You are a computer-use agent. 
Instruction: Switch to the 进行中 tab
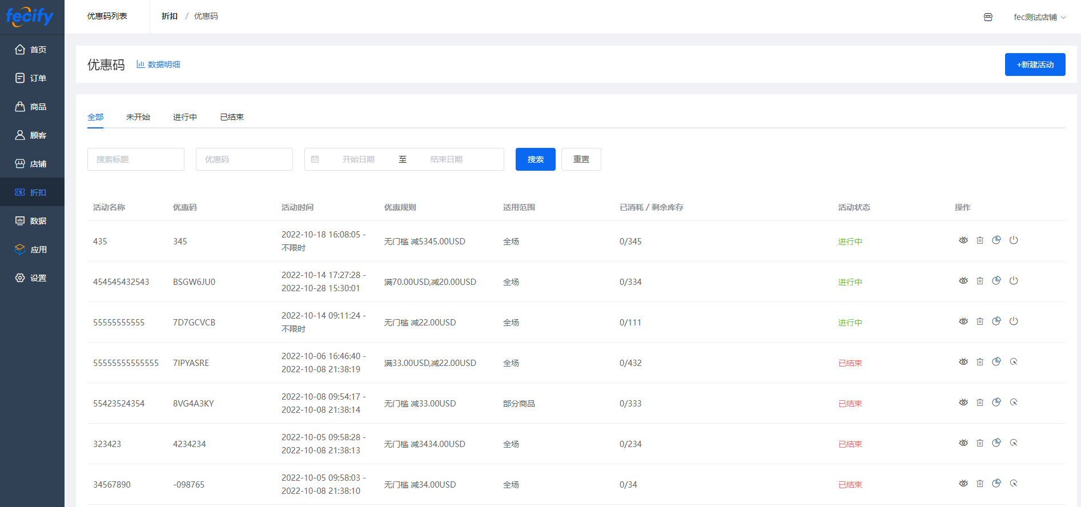pos(185,117)
